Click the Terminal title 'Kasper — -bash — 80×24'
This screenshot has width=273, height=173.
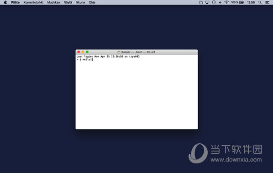click(x=138, y=52)
